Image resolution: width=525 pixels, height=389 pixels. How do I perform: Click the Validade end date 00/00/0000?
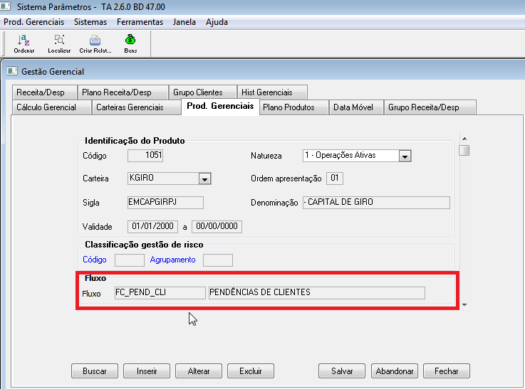tap(217, 227)
